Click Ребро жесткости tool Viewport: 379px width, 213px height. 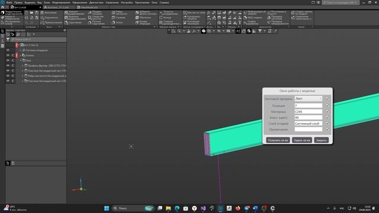120,12
